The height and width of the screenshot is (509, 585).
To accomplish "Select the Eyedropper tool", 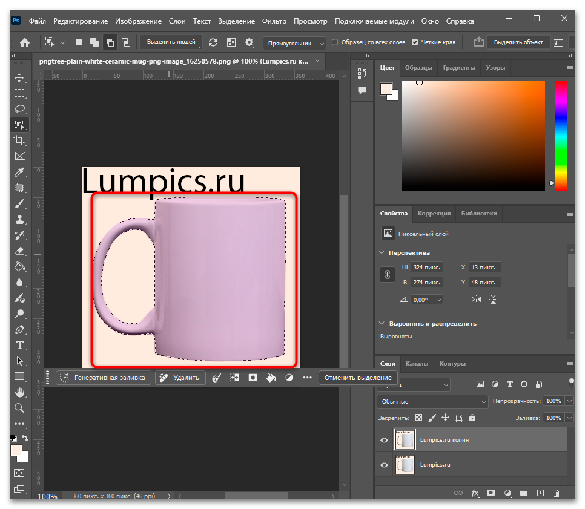I will pos(19,172).
